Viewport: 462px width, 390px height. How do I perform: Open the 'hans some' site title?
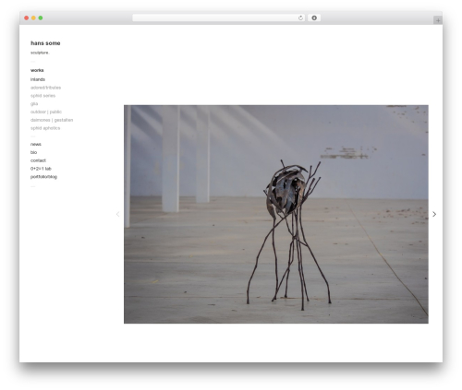point(45,43)
